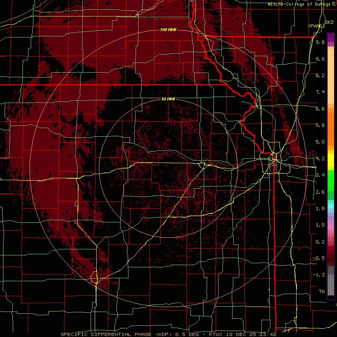Click the 7.4 scale value

(320, 92)
